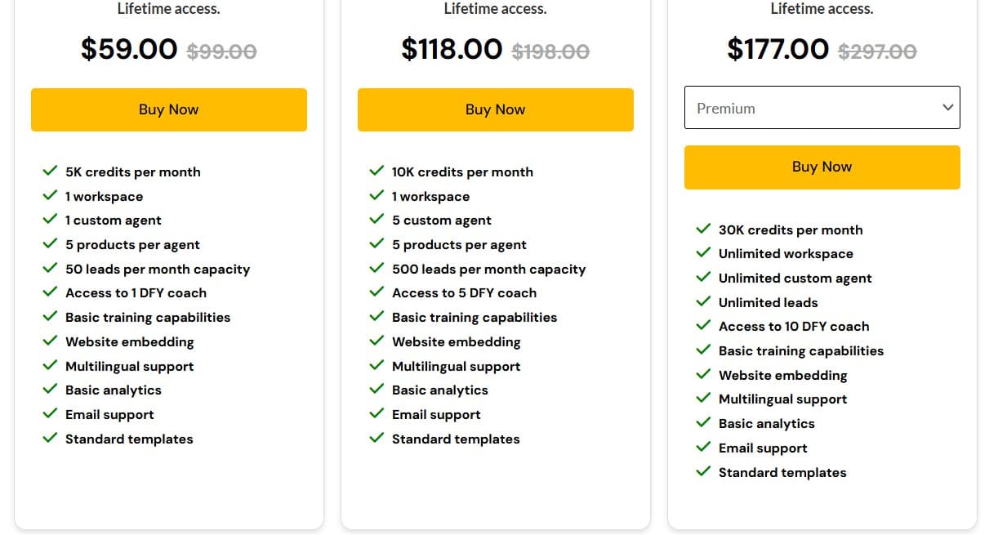Click the checkmark beside Multilingual support in left plan
The image size is (1007, 535).
[x=51, y=366]
